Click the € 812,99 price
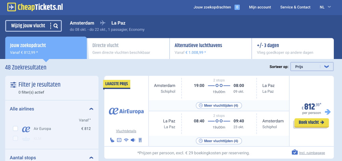 pos(312,107)
